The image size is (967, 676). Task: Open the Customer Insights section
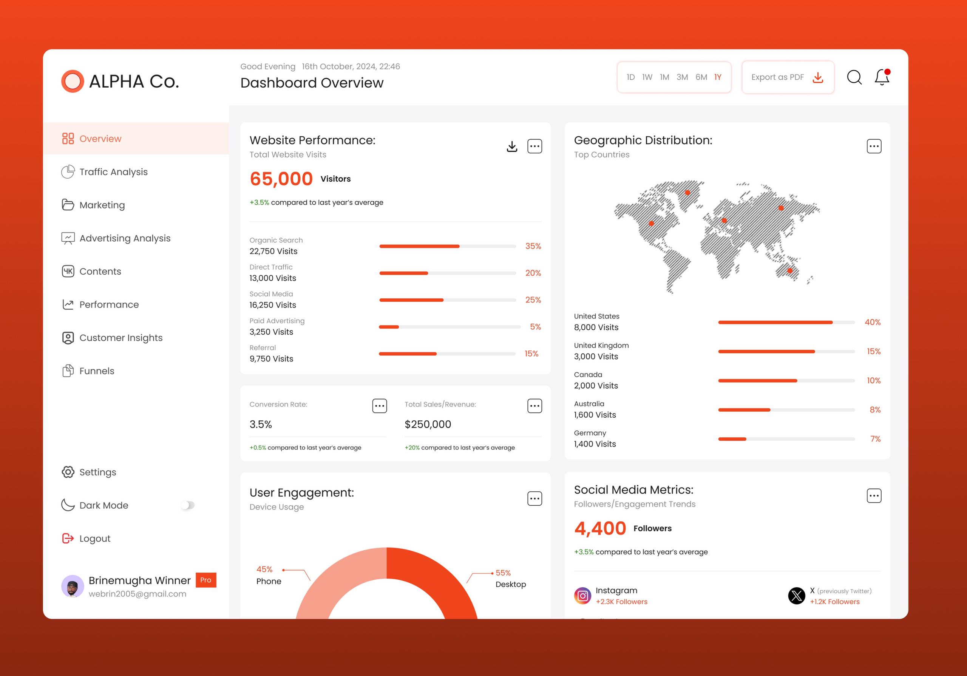pos(120,338)
